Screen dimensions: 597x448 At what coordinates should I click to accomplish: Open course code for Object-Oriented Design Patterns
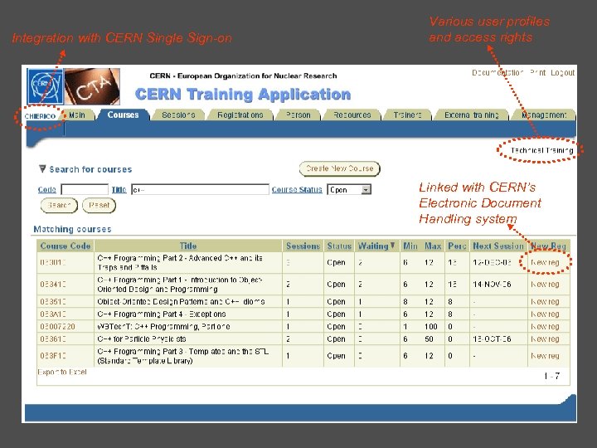[x=53, y=302]
